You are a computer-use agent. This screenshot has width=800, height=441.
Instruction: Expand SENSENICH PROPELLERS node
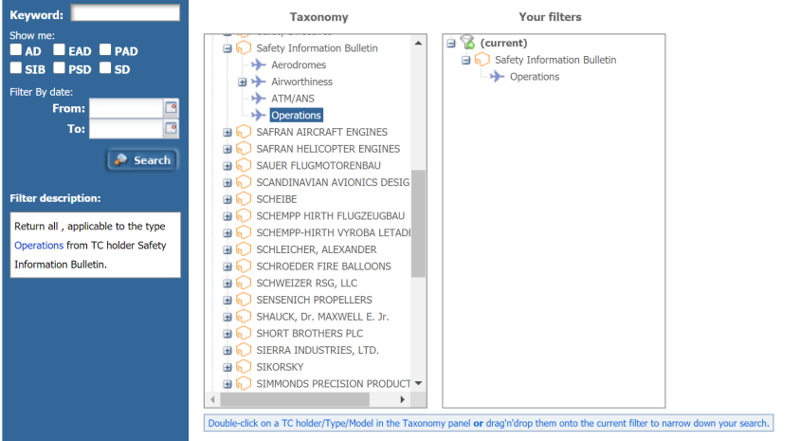click(227, 301)
